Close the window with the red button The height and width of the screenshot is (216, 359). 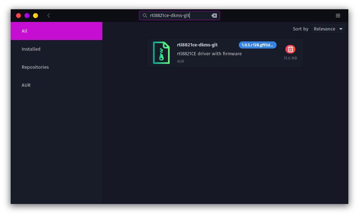(x=18, y=16)
